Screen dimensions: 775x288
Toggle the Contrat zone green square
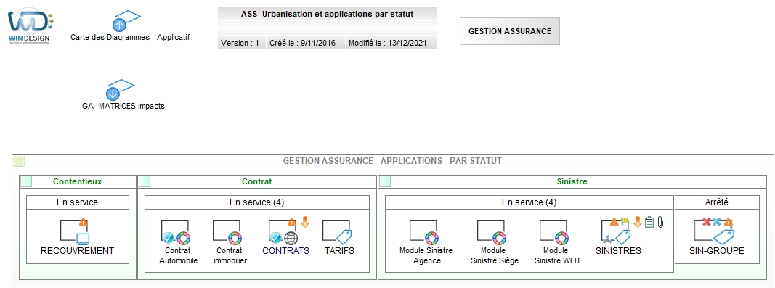[x=145, y=182]
